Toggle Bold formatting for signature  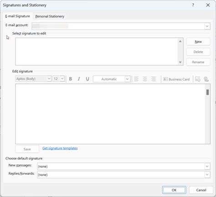tap(71, 79)
